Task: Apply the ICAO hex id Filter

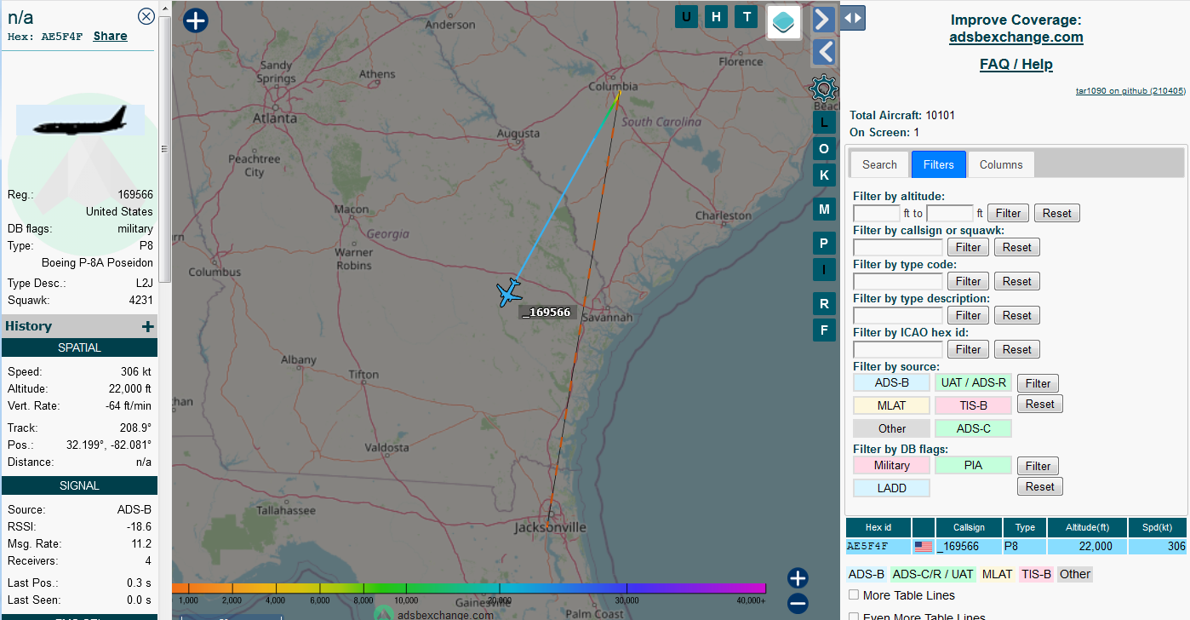Action: 969,349
